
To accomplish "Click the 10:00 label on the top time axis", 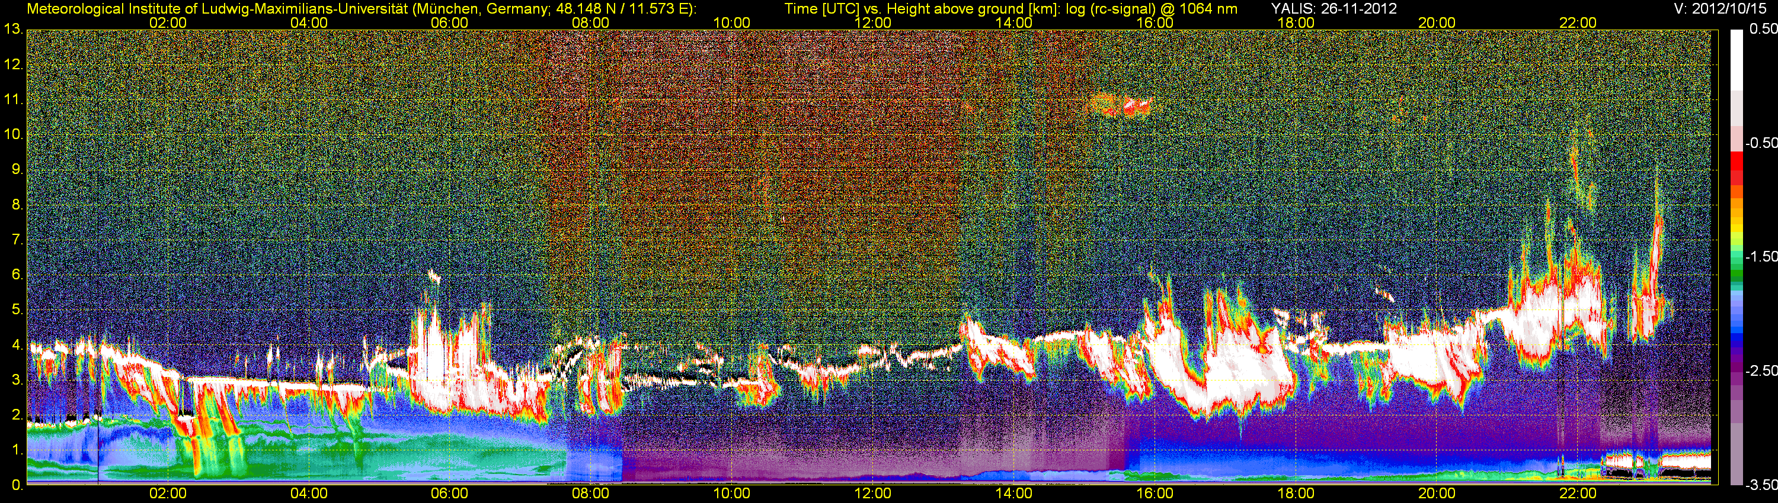I will pyautogui.click(x=731, y=22).
